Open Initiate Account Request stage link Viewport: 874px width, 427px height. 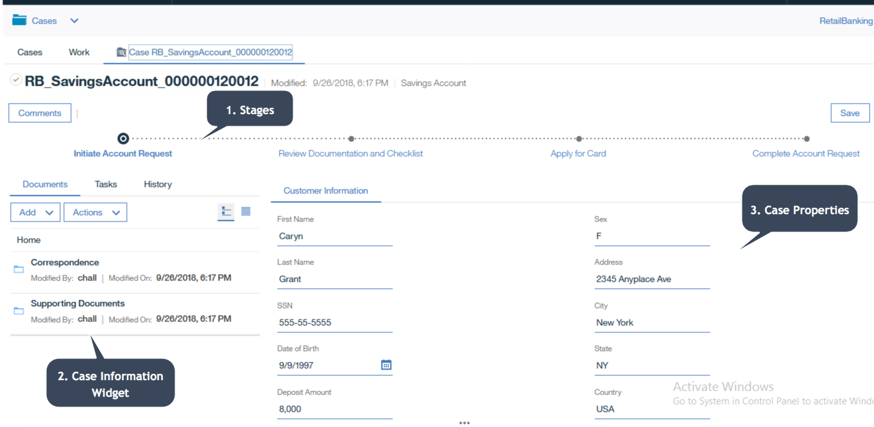coord(123,153)
